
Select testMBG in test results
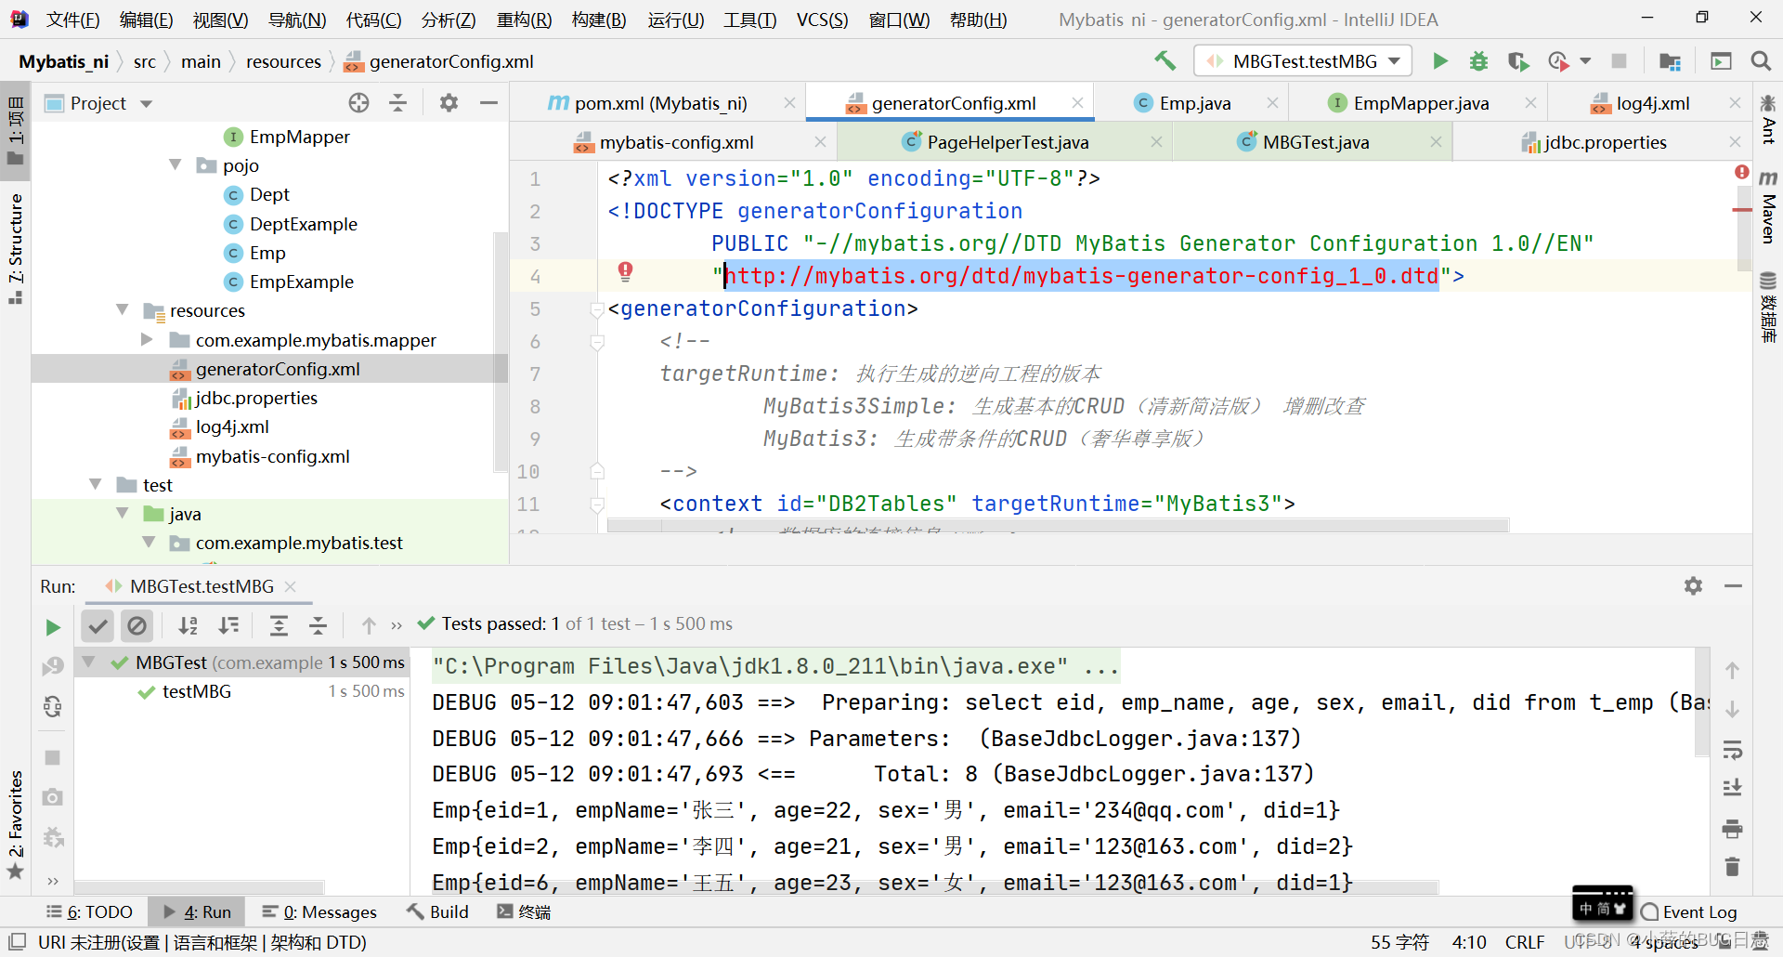point(197,691)
